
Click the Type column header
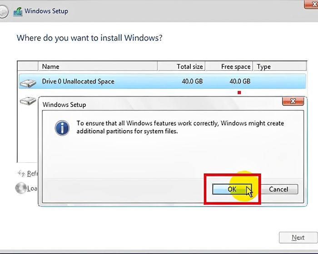pos(280,66)
